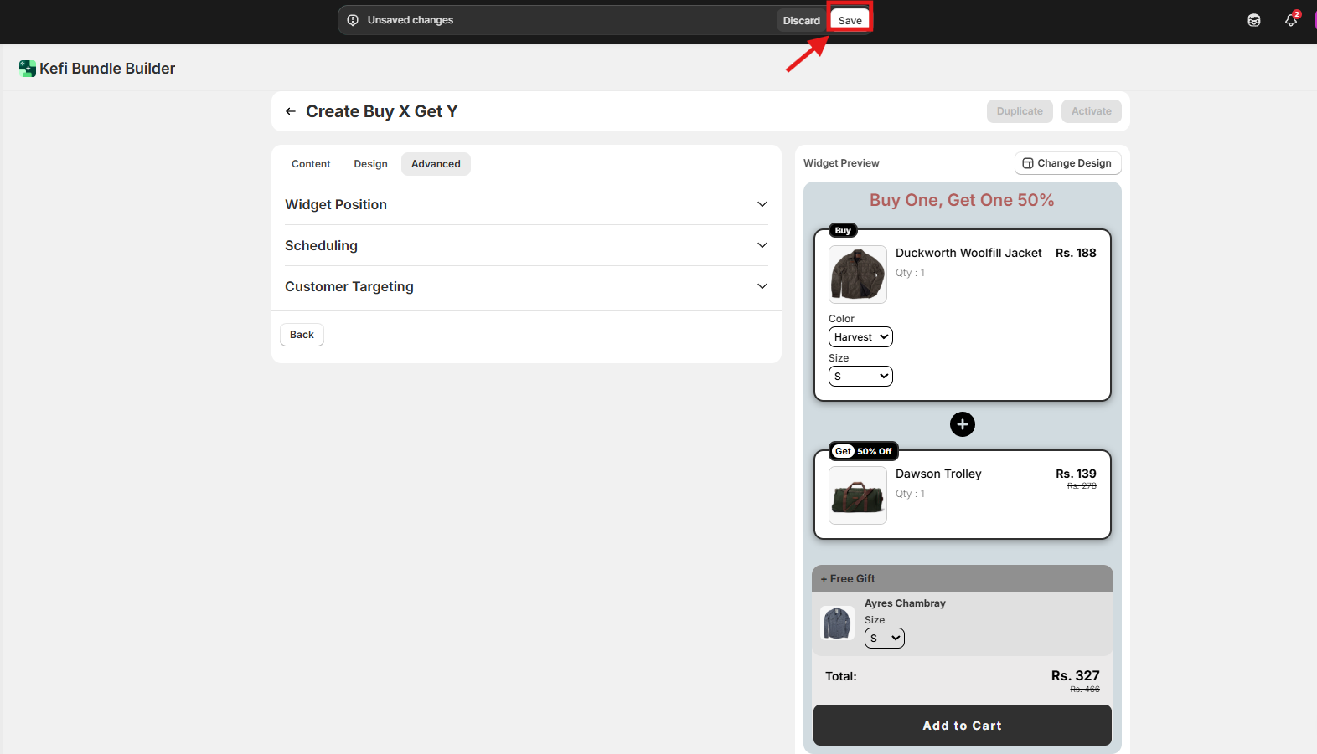Screen dimensions: 1317x754
Task: Expand the Scheduling section
Action: 526,245
